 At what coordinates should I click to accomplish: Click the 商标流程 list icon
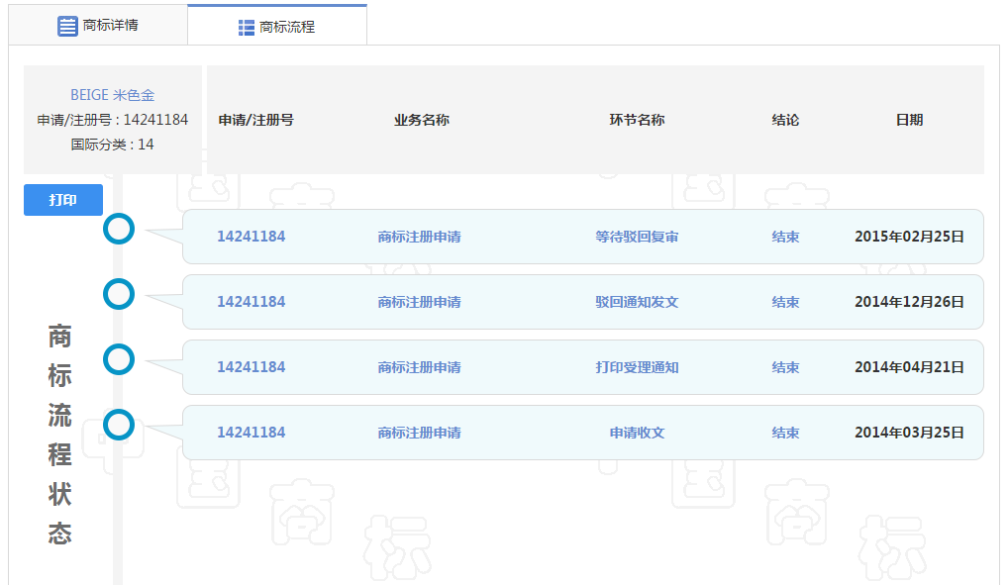pos(247,27)
